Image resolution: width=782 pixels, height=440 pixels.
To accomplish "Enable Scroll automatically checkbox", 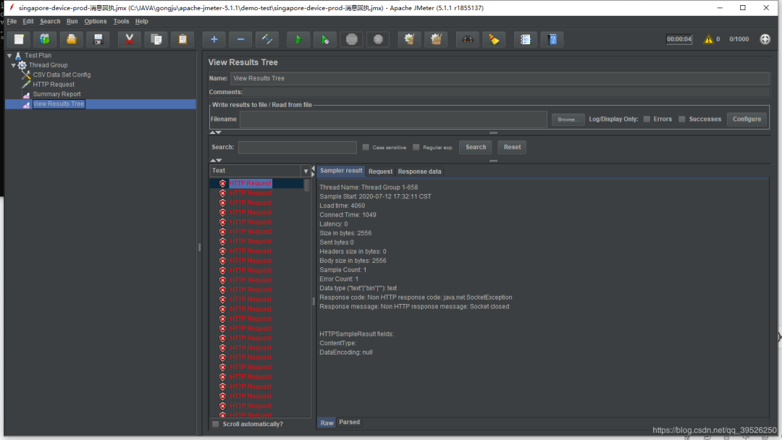I will (216, 424).
